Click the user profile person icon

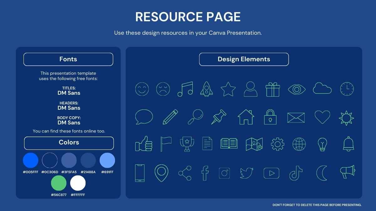click(x=250, y=89)
